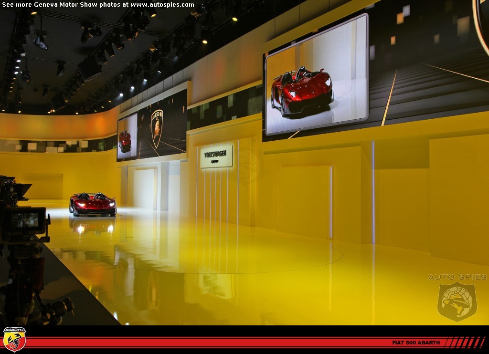The width and height of the screenshot is (489, 354).
Task: Click the large display showing red car
Action: point(317,75)
